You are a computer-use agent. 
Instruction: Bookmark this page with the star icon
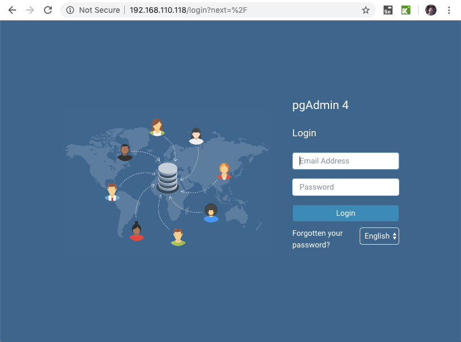(366, 10)
